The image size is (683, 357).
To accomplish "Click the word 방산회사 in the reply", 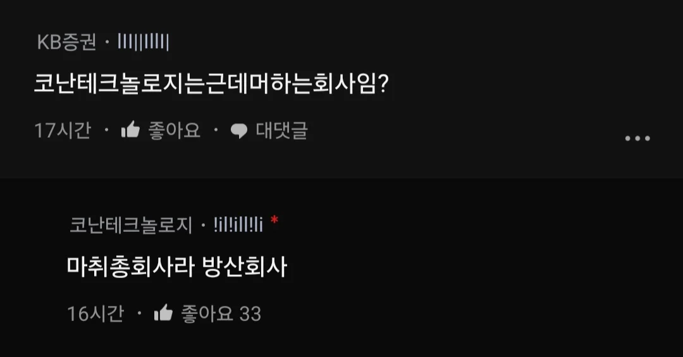I will click(x=245, y=267).
